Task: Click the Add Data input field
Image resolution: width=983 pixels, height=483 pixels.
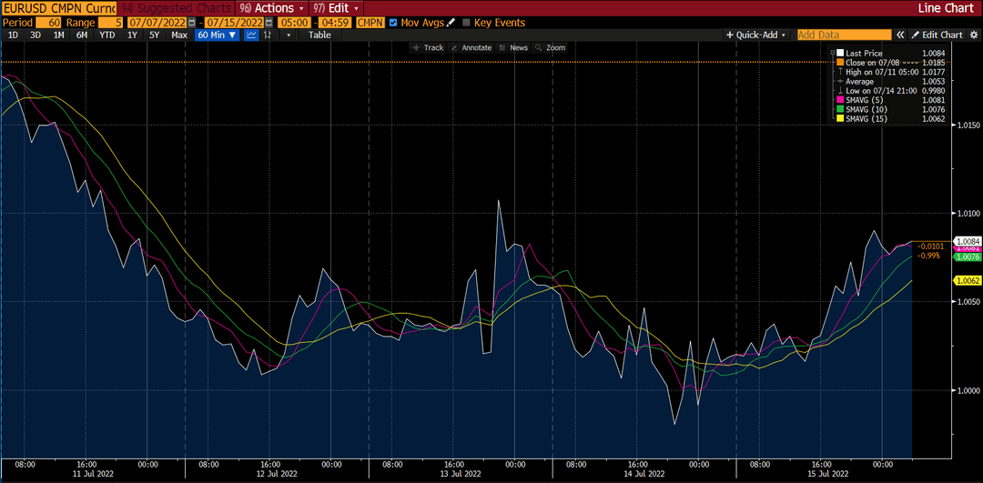Action: coord(844,35)
